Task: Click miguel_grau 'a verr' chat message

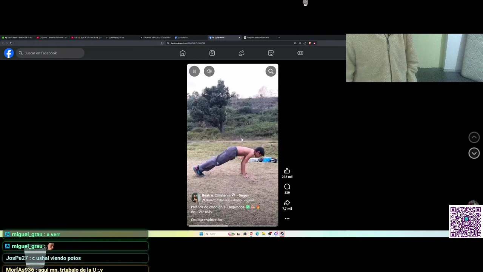Action: pyautogui.click(x=75, y=235)
